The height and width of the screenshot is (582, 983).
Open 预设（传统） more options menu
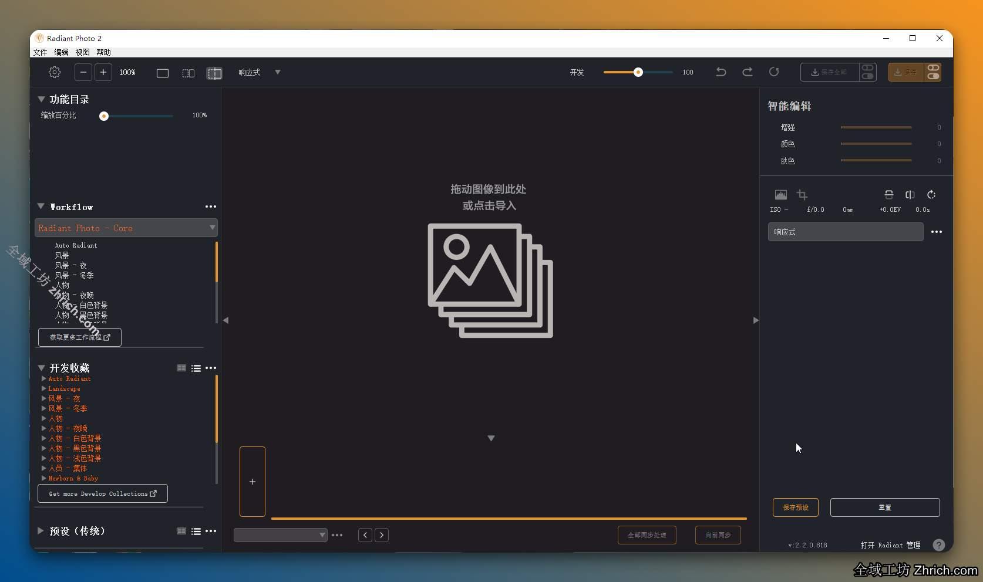(x=211, y=531)
